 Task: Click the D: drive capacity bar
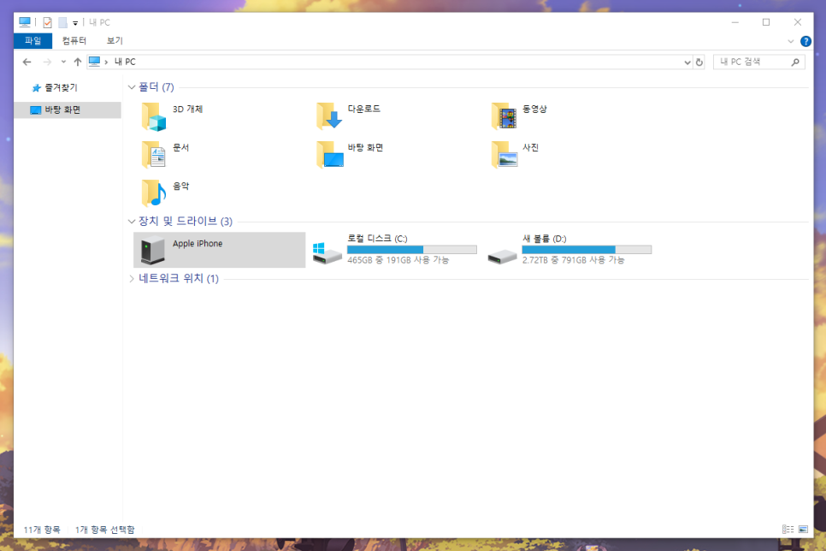coord(587,249)
